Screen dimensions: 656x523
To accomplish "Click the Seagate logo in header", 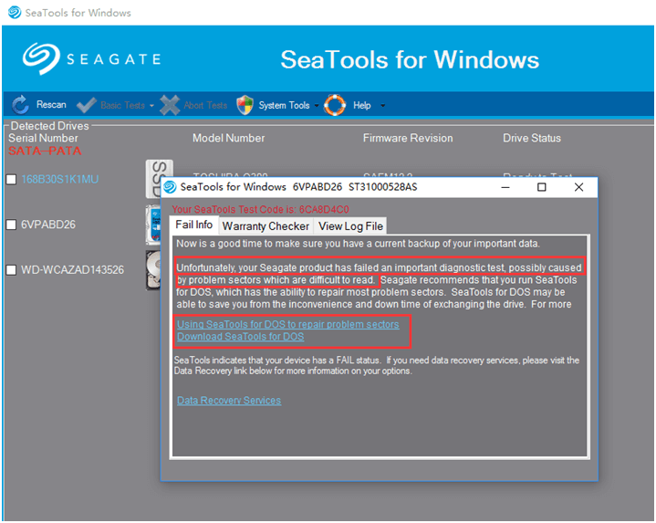I will point(91,59).
